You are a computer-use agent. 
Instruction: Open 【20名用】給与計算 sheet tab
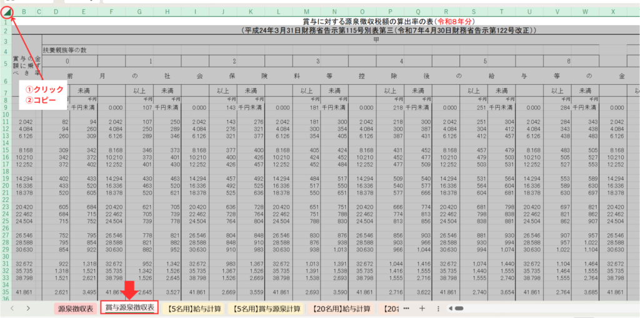[x=342, y=308]
